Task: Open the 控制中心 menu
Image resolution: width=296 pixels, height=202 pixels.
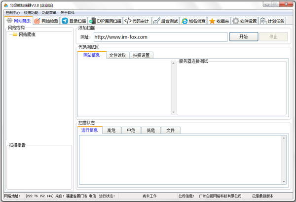Action: [x=13, y=12]
